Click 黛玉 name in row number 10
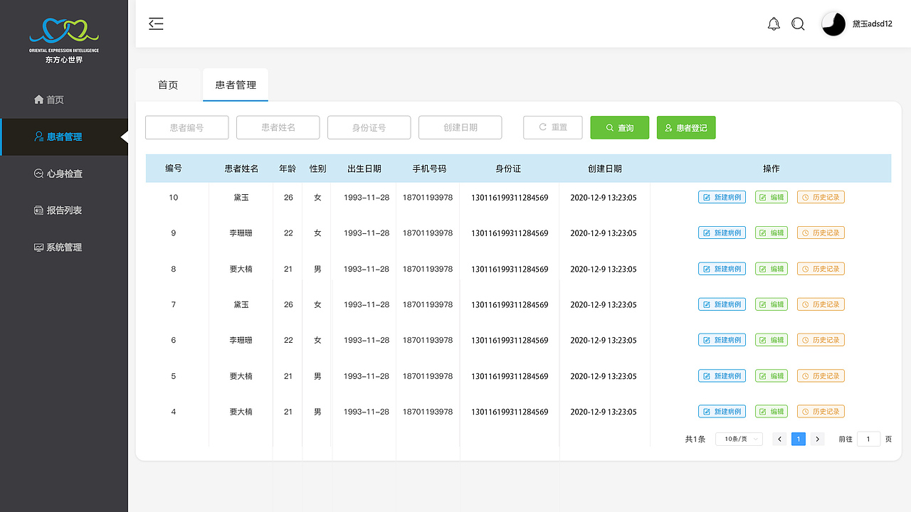The width and height of the screenshot is (911, 512). pos(241,197)
